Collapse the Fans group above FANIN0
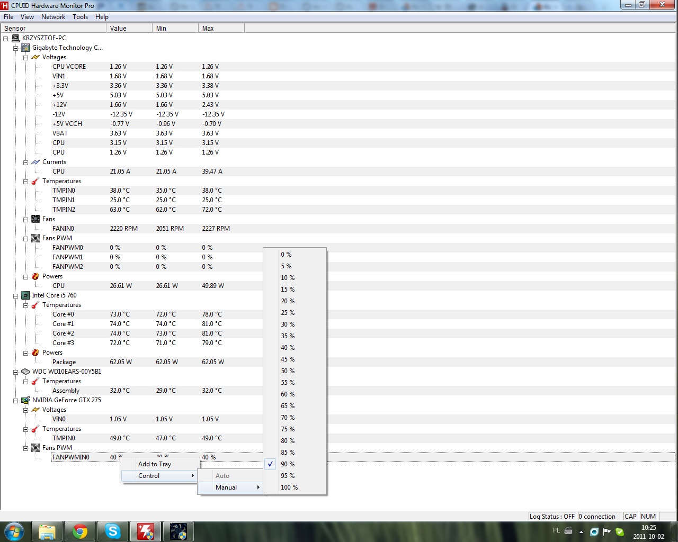The height and width of the screenshot is (542, 678). point(25,220)
